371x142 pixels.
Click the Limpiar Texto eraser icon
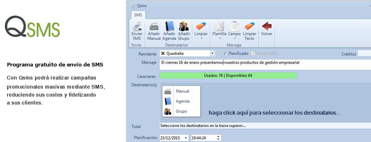(x=249, y=26)
